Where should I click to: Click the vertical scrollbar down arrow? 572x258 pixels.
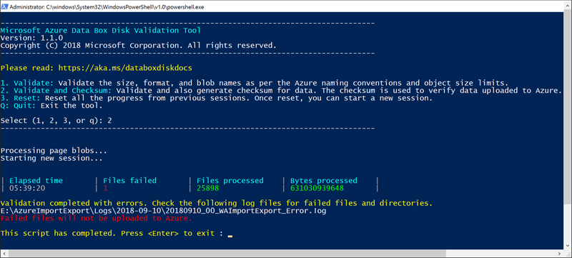568,247
